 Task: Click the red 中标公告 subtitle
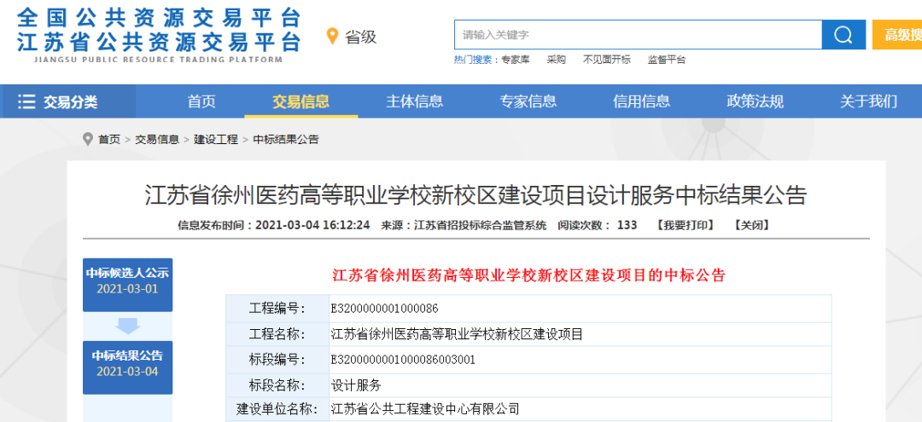point(529,275)
